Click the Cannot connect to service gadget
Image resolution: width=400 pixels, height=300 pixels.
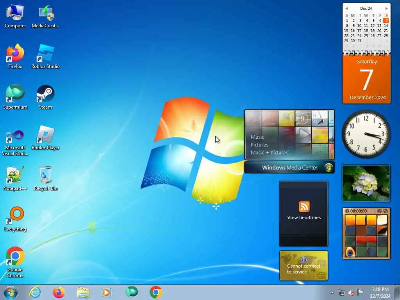(304, 266)
